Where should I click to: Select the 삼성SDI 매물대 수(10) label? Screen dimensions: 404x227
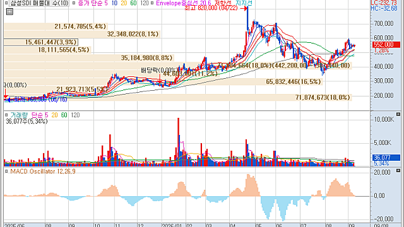click(39, 3)
